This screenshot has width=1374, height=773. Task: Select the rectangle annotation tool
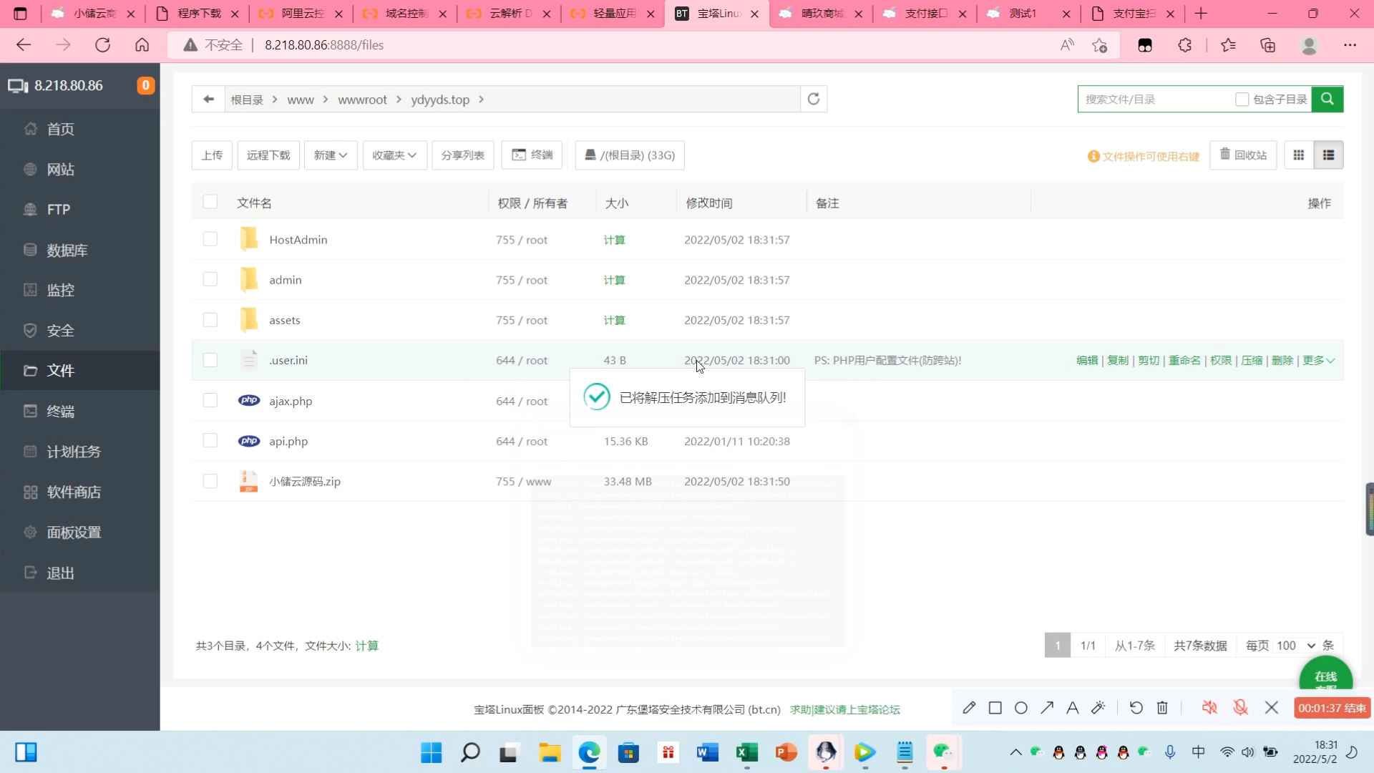[x=995, y=708]
